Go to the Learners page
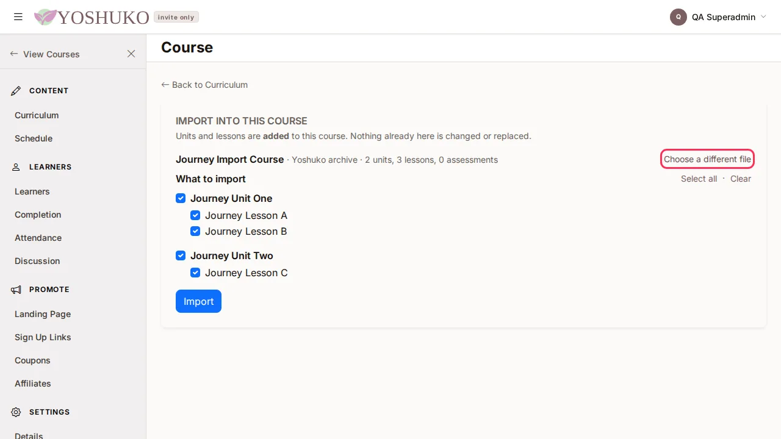 point(32,191)
